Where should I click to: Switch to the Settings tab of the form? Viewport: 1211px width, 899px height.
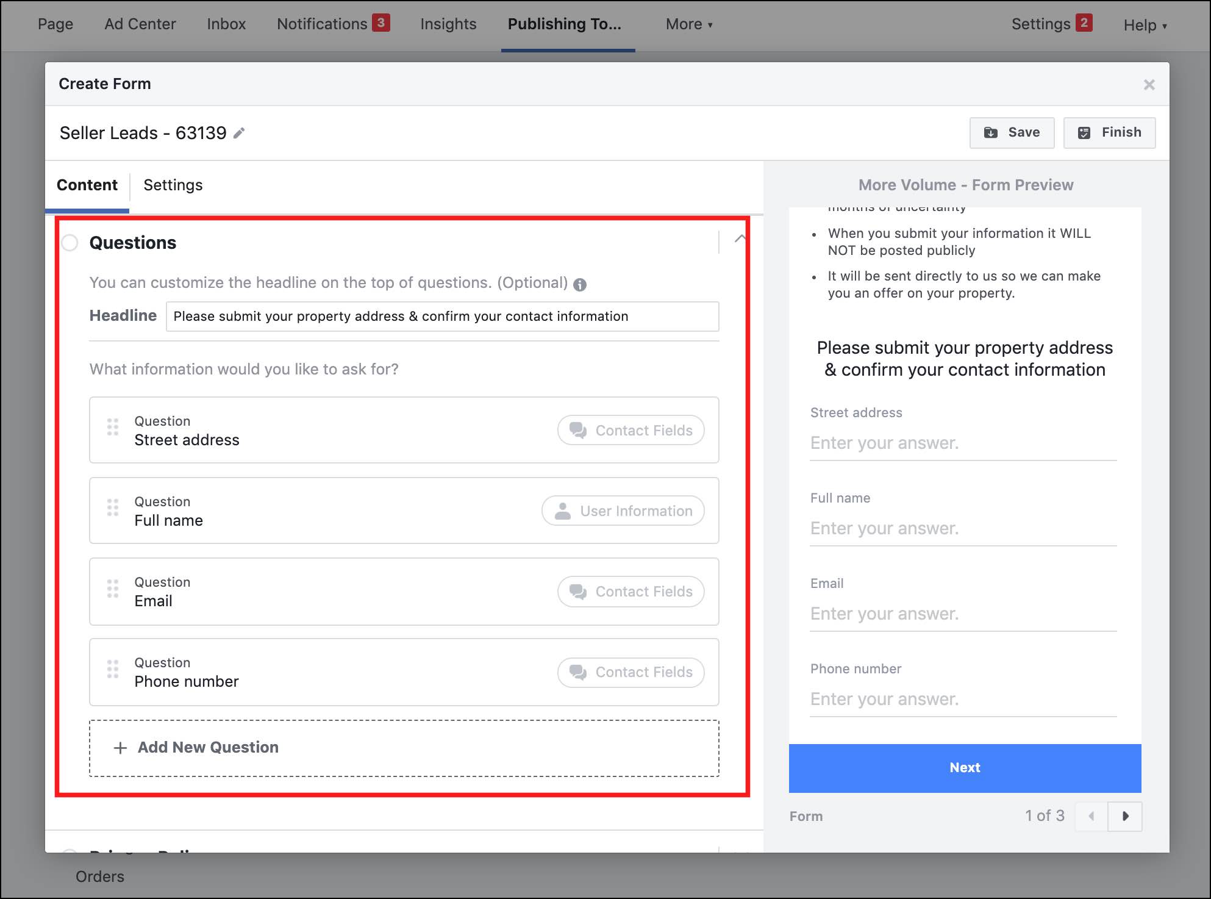[x=173, y=185]
